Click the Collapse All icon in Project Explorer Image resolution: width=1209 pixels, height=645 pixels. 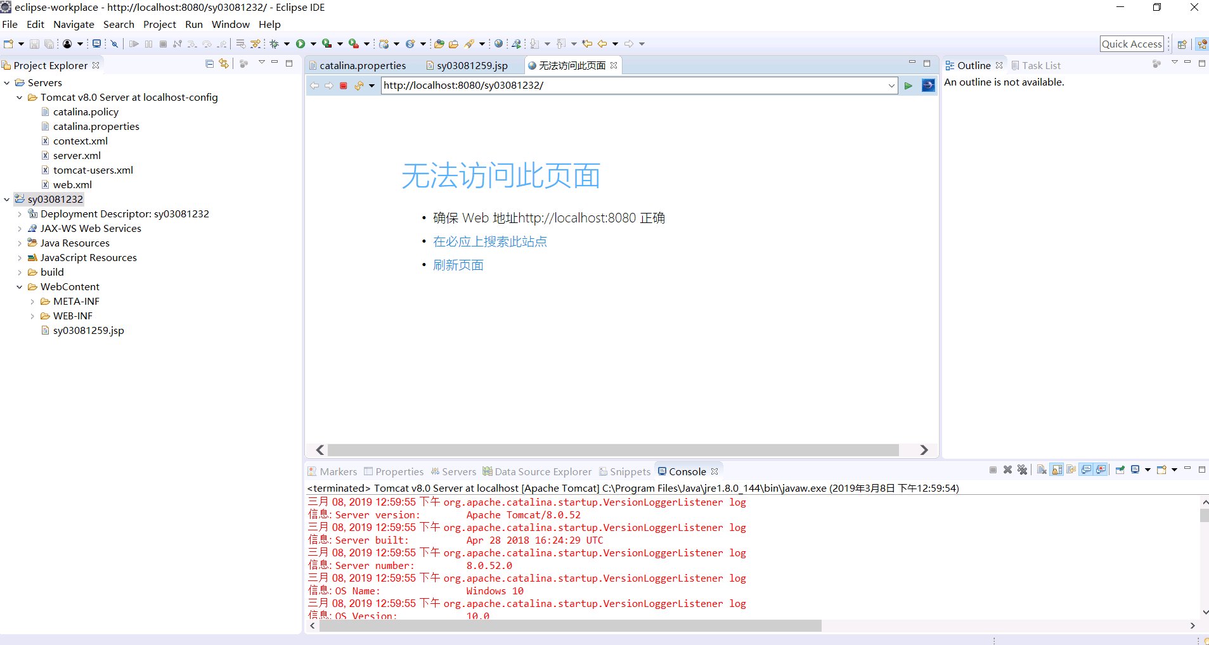(210, 64)
